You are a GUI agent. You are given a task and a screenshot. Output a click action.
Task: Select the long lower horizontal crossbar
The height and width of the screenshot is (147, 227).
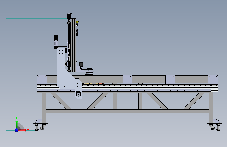pyautogui.click(x=127, y=111)
